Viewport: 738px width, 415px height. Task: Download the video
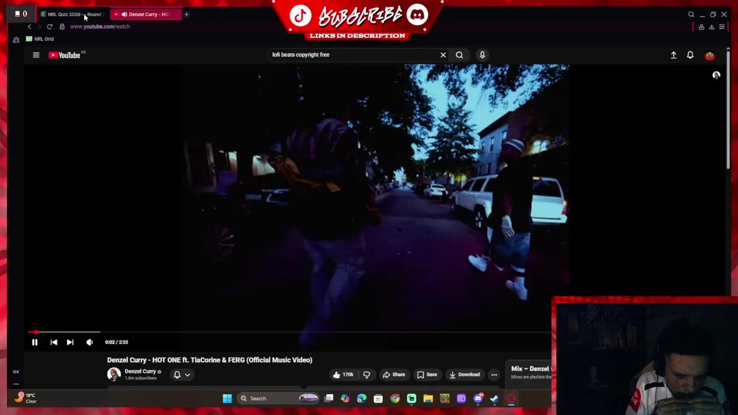[465, 375]
